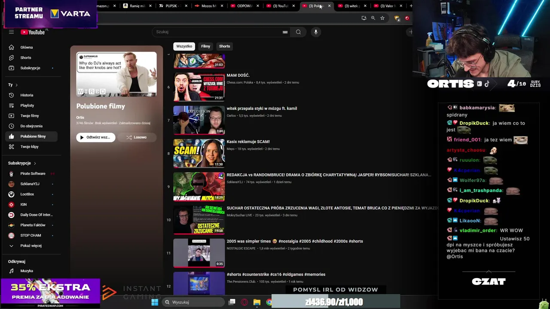This screenshot has width=550, height=309.
Task: Select Polubione filmy in sidebar
Action: 32,136
